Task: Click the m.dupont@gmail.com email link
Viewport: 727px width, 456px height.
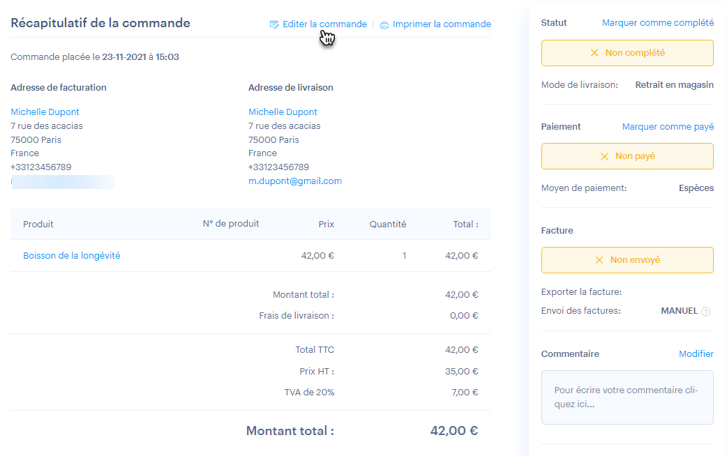Action: click(x=295, y=181)
